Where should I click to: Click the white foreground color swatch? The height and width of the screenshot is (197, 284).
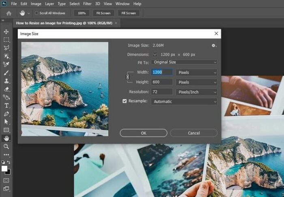click(4, 168)
